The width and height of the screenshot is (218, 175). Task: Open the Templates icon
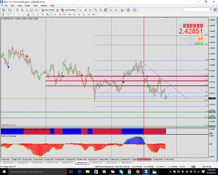[134, 10]
